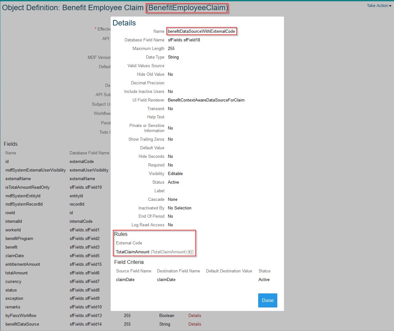
Task: Select the rowId field name
Action: pyautogui.click(x=10, y=213)
